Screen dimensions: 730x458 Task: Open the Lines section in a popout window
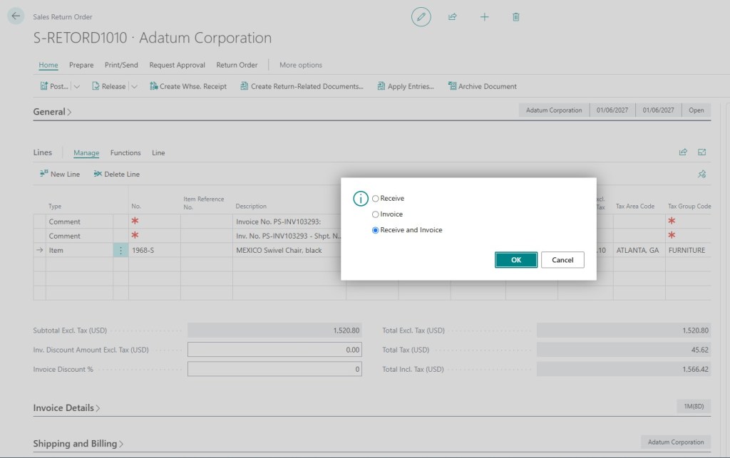[701, 152]
